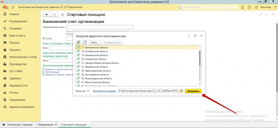The width and height of the screenshot is (278, 128).
Task: Maximize the Загрузка адресного классификатора dialog
Action: (195, 36)
